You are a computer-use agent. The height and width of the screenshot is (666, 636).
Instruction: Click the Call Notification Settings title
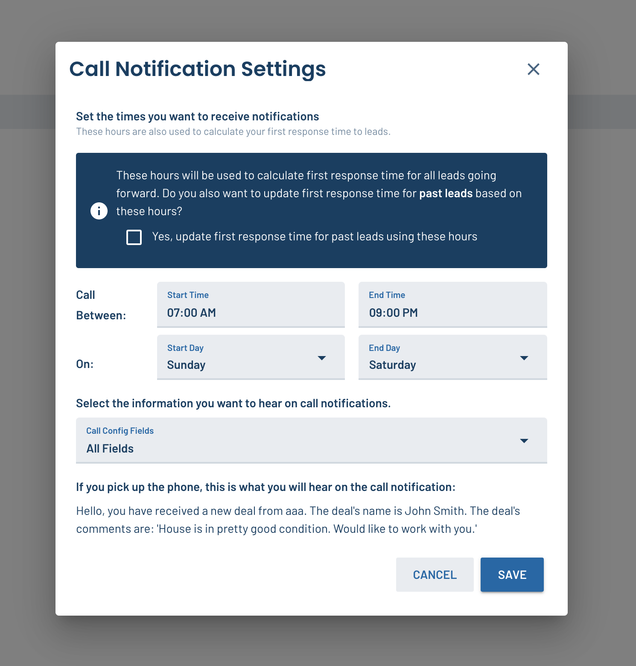click(197, 69)
